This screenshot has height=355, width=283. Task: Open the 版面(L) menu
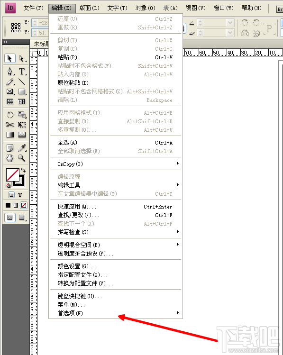click(x=90, y=8)
